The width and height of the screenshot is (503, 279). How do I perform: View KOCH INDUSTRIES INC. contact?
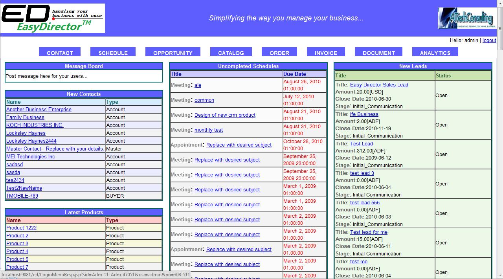[35, 125]
